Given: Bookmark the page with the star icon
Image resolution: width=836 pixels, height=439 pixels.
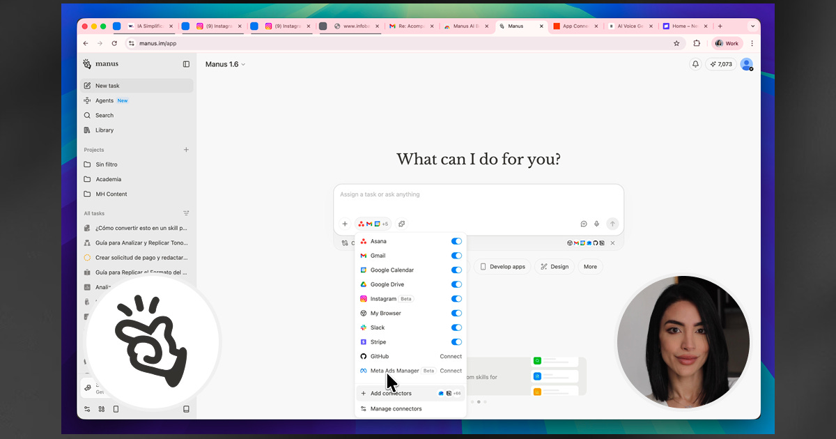Looking at the screenshot, I should (676, 43).
